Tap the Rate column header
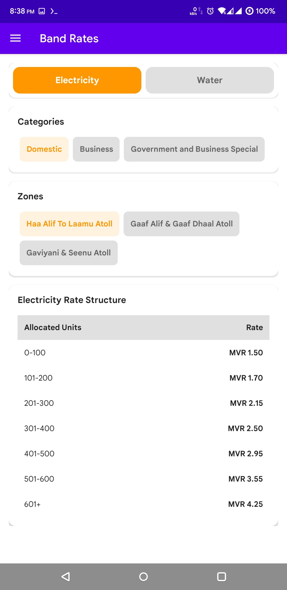 click(254, 327)
